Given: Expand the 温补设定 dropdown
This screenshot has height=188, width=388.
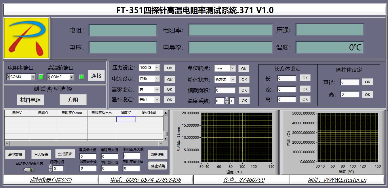Looking at the screenshot, I should 157,100.
